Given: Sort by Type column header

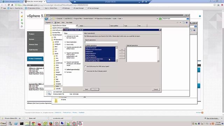Looking at the screenshot, I should click(131, 26).
